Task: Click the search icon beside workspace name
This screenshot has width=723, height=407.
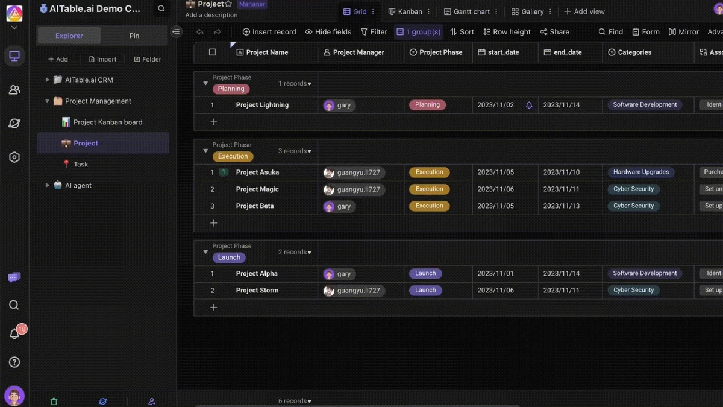Action: 161,9
